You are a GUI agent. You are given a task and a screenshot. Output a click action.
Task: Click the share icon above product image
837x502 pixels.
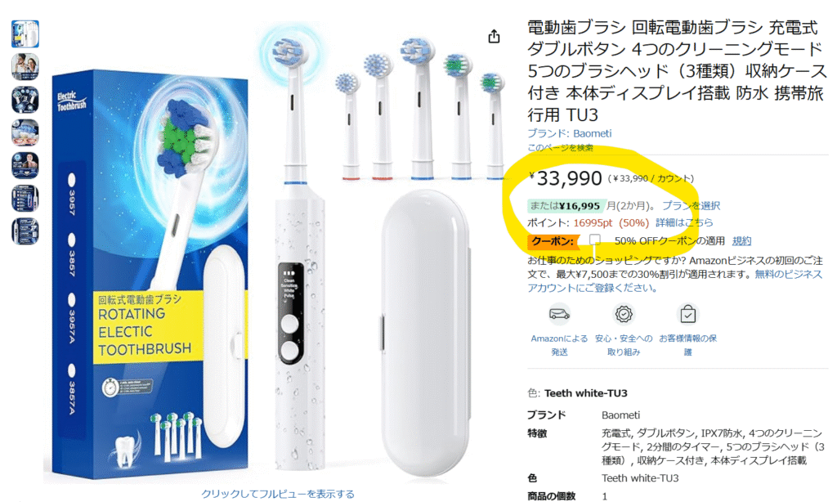tap(495, 36)
